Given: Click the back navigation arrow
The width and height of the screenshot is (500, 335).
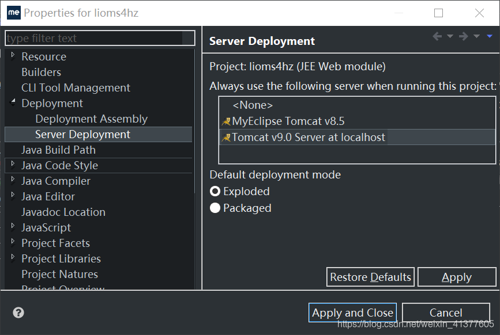Looking at the screenshot, I should coord(437,36).
